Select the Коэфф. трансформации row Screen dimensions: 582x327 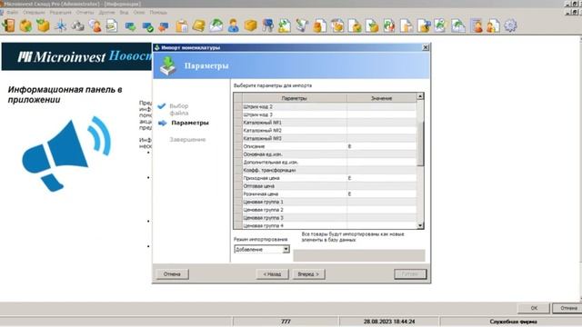pyautogui.click(x=329, y=170)
